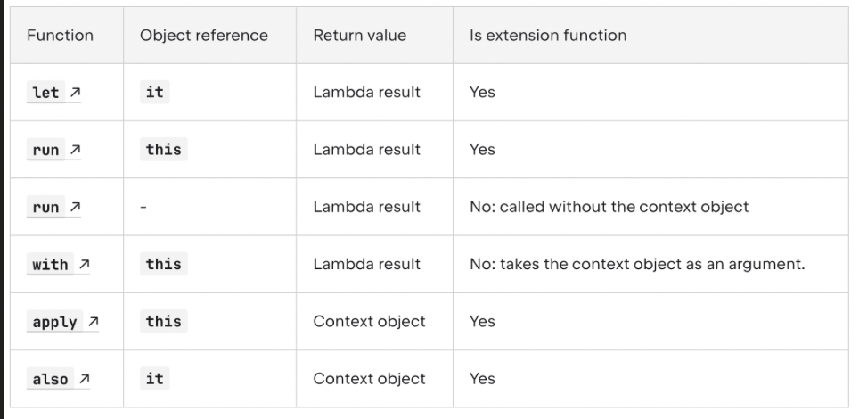This screenshot has height=419, width=859.
Task: Click the Function column header
Action: point(61,36)
